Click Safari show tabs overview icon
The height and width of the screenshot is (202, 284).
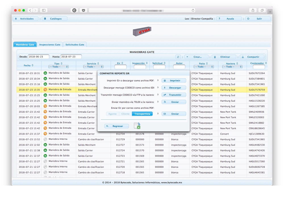point(262,10)
